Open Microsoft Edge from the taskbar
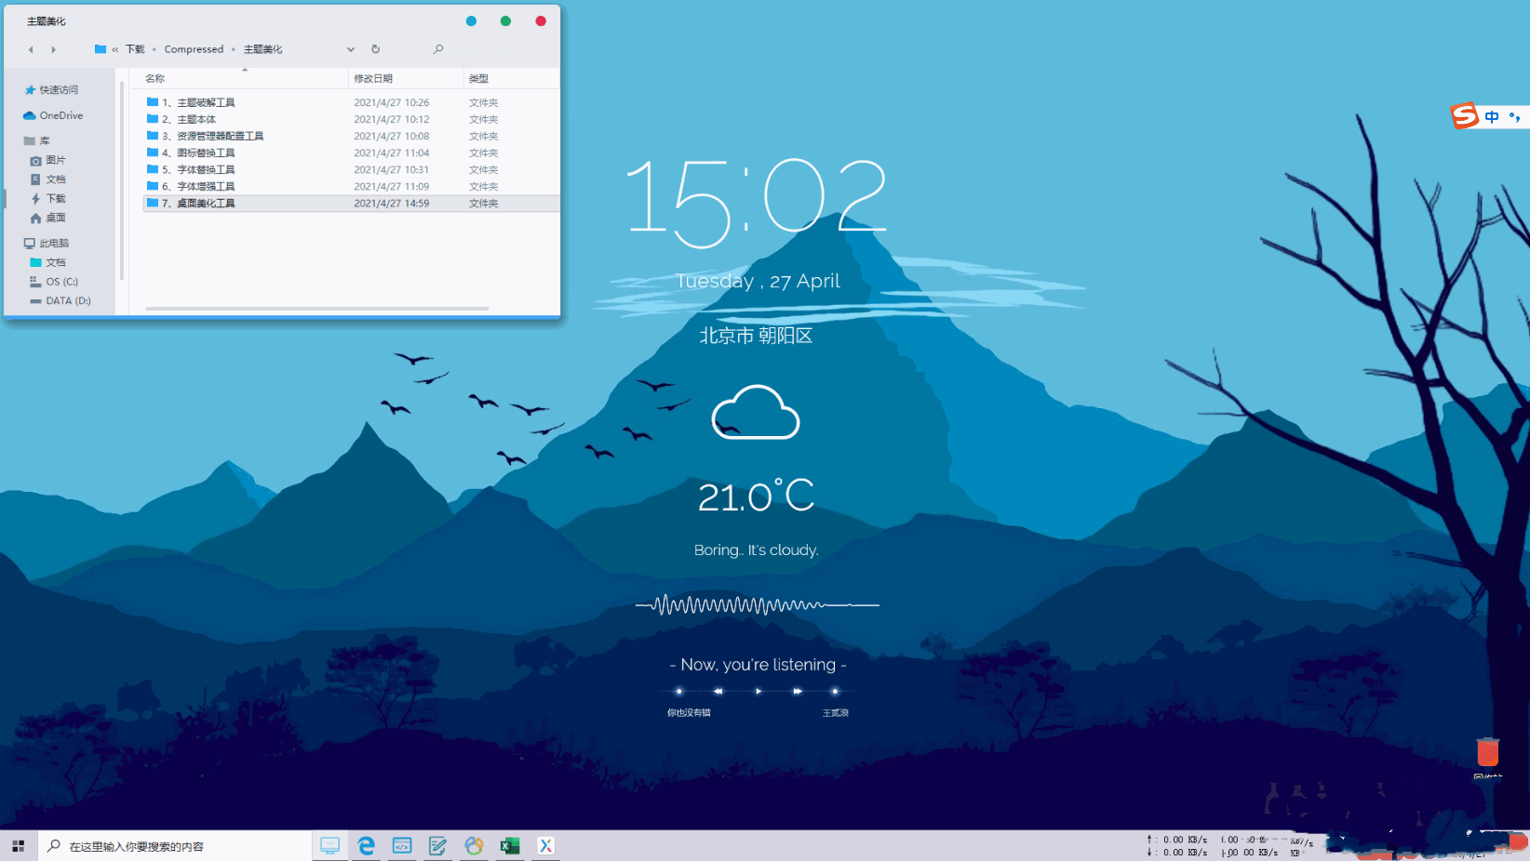Image resolution: width=1530 pixels, height=861 pixels. pos(366,845)
